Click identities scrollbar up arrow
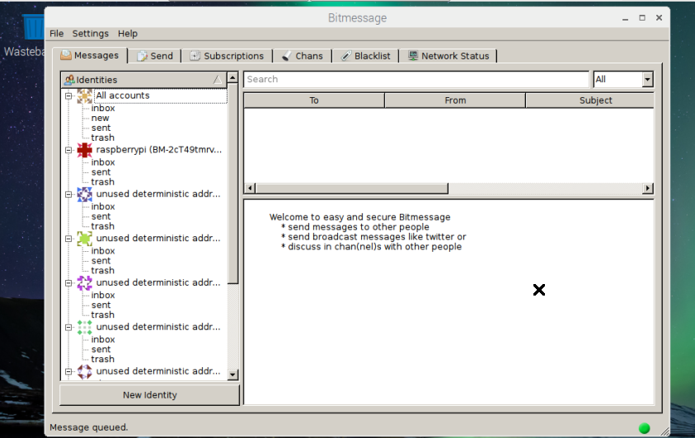This screenshot has width=695, height=438. [232, 78]
